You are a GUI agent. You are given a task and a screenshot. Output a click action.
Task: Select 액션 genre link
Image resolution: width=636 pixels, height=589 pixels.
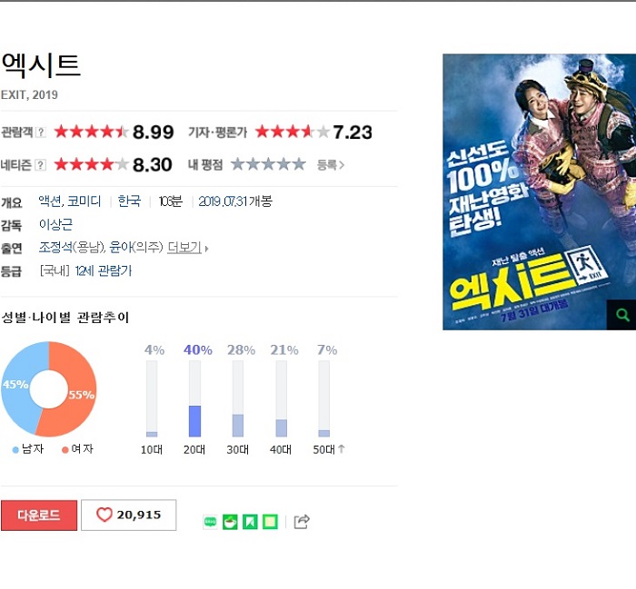[x=50, y=201]
